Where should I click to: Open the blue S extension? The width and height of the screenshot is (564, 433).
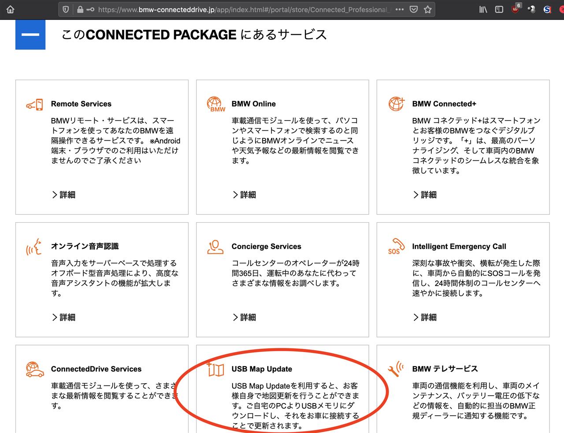click(547, 9)
